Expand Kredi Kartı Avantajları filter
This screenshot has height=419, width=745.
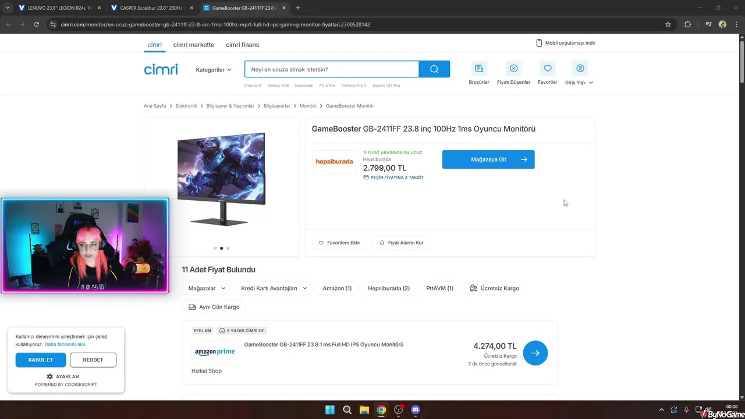(274, 288)
